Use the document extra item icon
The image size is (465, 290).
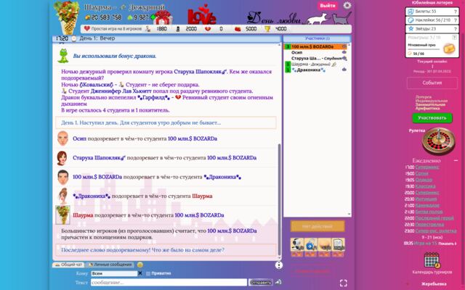coord(338,245)
